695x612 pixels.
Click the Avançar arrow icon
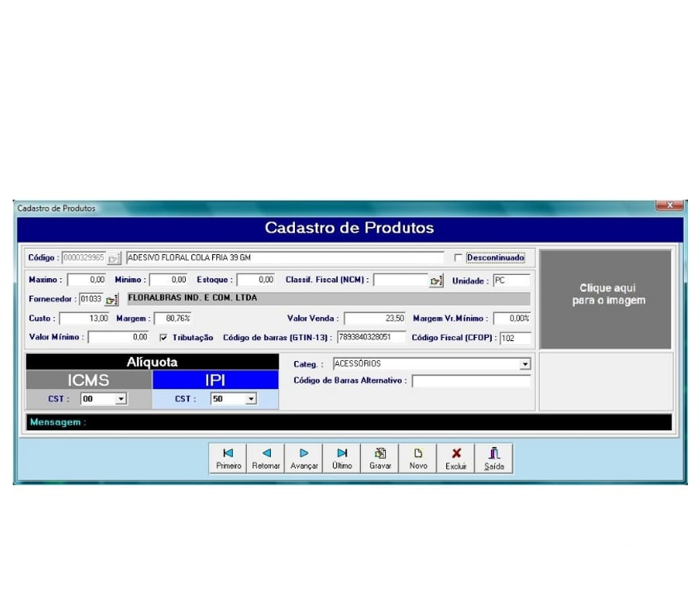pos(304,454)
